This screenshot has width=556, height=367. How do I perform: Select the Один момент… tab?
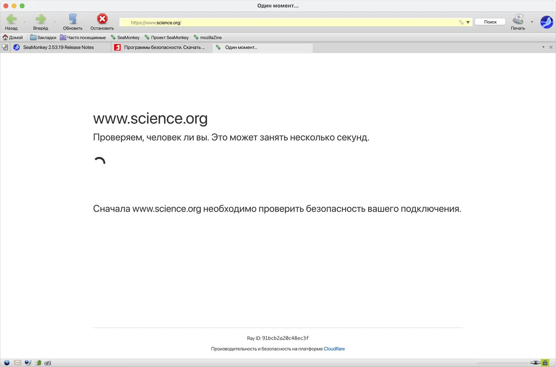(x=262, y=47)
